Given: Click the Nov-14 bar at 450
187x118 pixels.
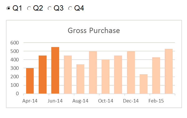Looking at the screenshot, I should 118,75.
